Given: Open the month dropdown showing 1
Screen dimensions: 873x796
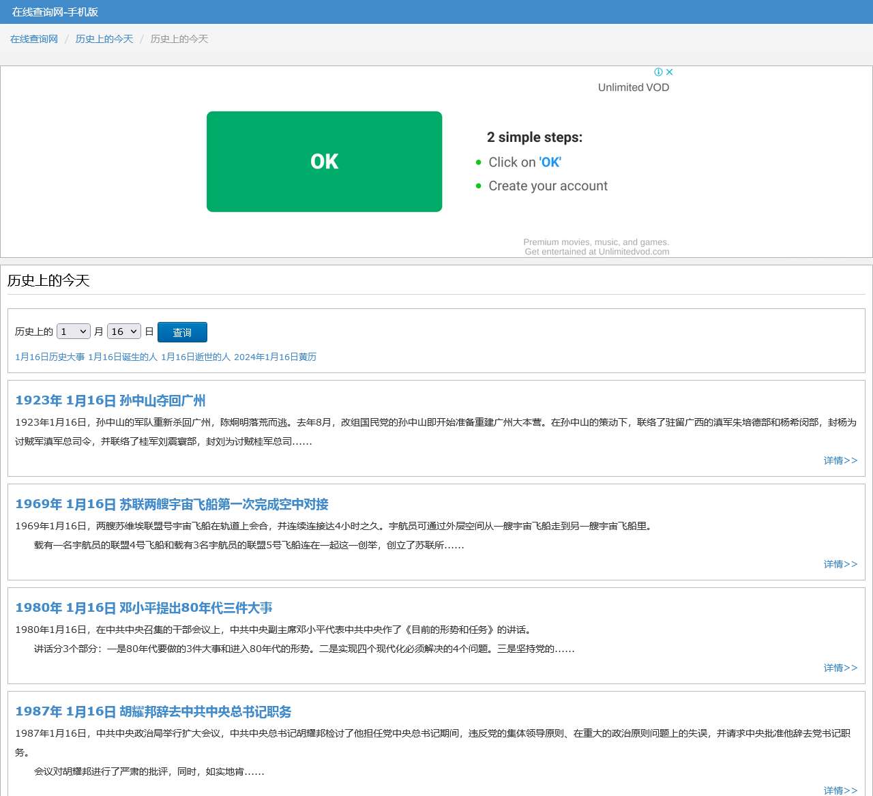Looking at the screenshot, I should (73, 331).
